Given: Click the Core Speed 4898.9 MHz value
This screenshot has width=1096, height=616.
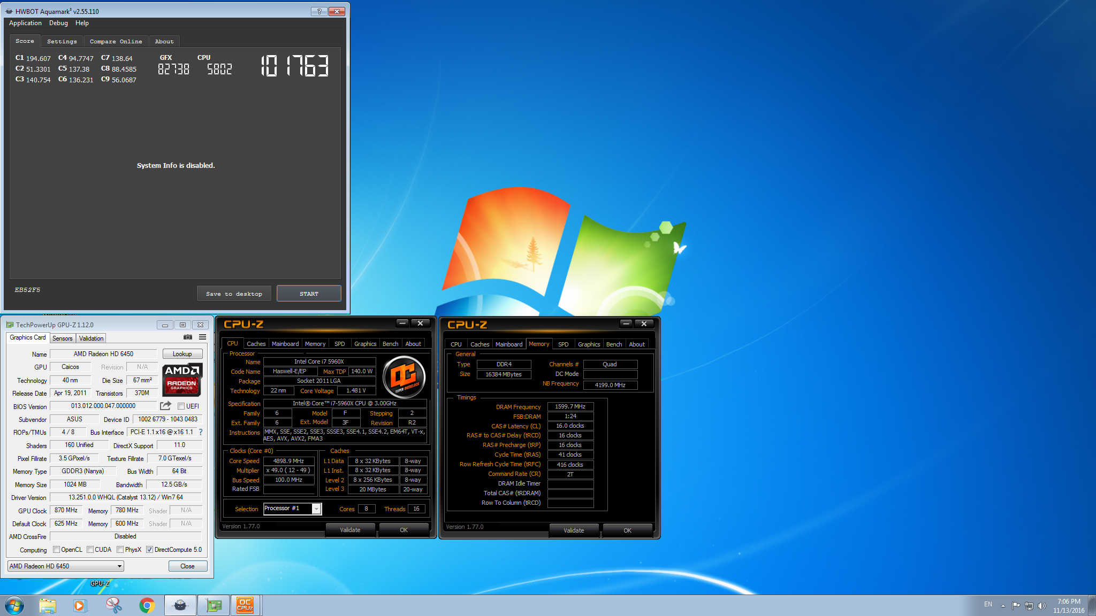Looking at the screenshot, I should [x=288, y=461].
